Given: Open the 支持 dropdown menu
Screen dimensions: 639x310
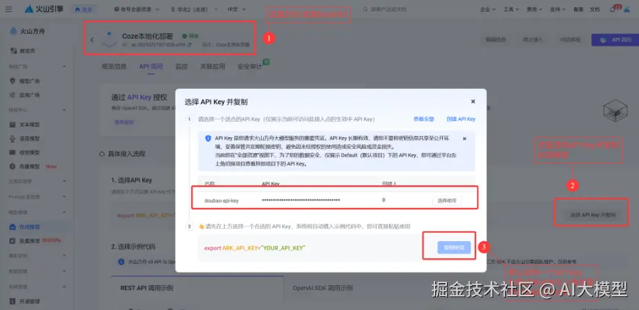Looking at the screenshot, I should click(557, 10).
